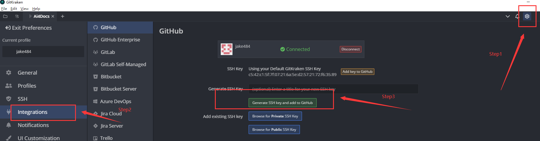Open a new tab with plus icon

point(62,16)
